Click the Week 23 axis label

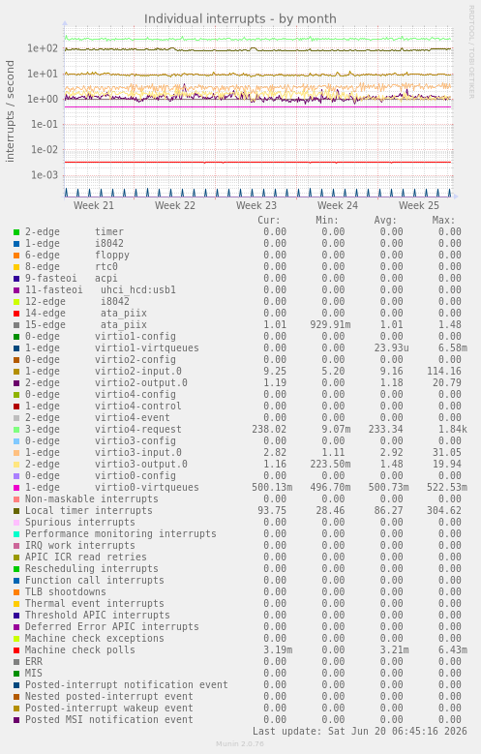point(256,205)
